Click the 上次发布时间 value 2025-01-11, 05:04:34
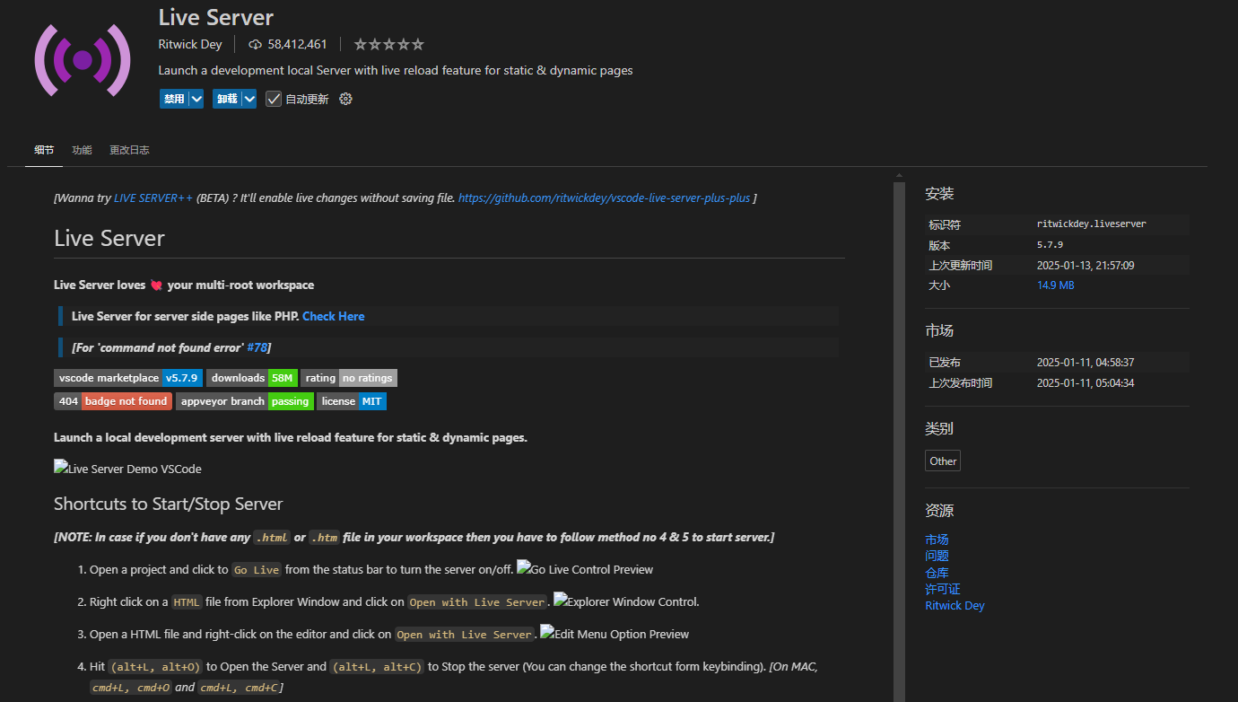 (x=1085, y=382)
